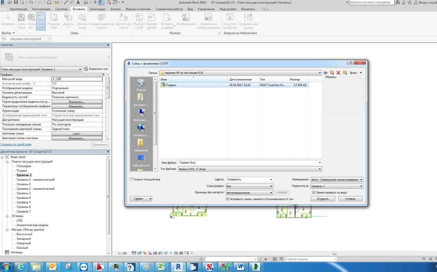Open the Деколь tool in the ribbon
This screenshot has width=437, height=272.
pyautogui.click(x=68, y=21)
